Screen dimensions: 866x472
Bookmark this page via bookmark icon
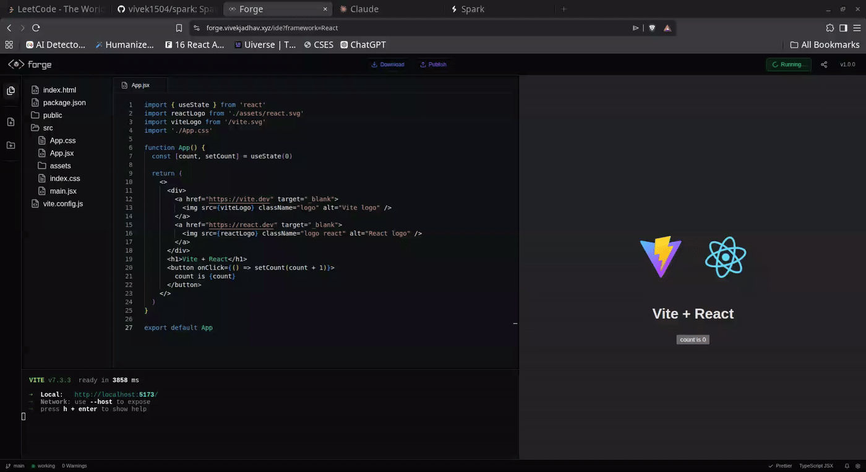tap(179, 28)
